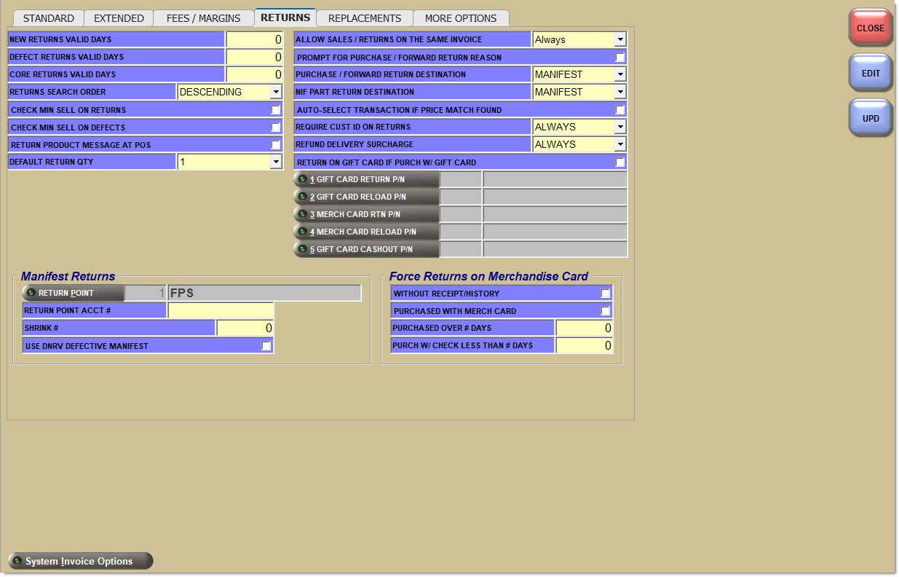This screenshot has width=899, height=577.
Task: Click the Return Point lookup button
Action: click(73, 294)
